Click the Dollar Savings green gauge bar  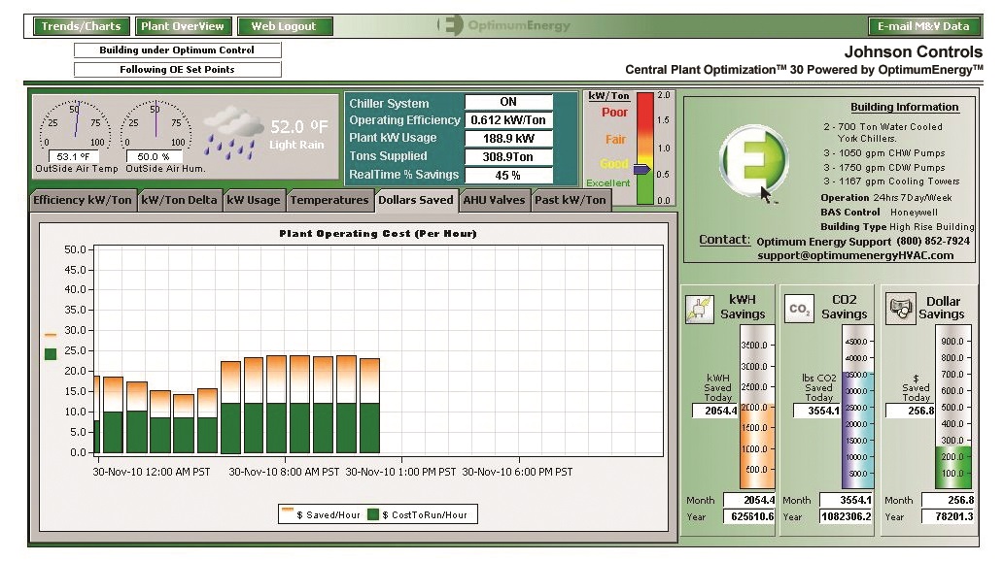pyautogui.click(x=954, y=468)
